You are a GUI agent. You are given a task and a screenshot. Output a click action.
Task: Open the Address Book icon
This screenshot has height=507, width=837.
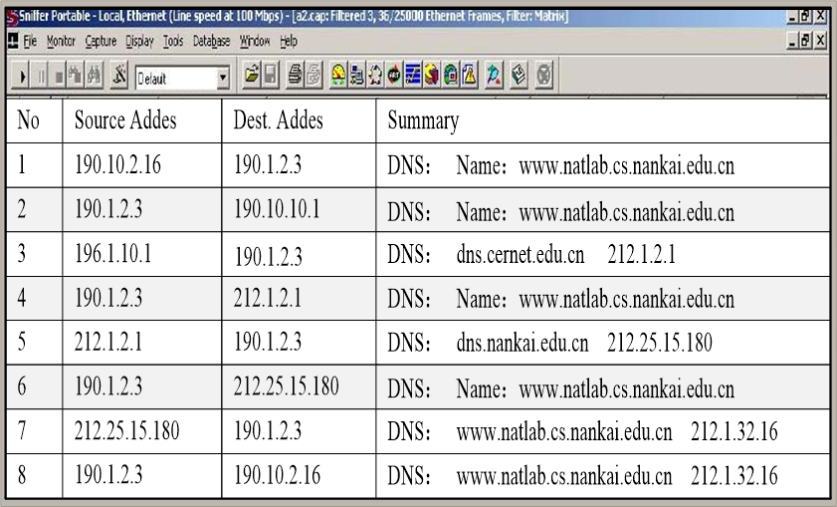click(519, 75)
